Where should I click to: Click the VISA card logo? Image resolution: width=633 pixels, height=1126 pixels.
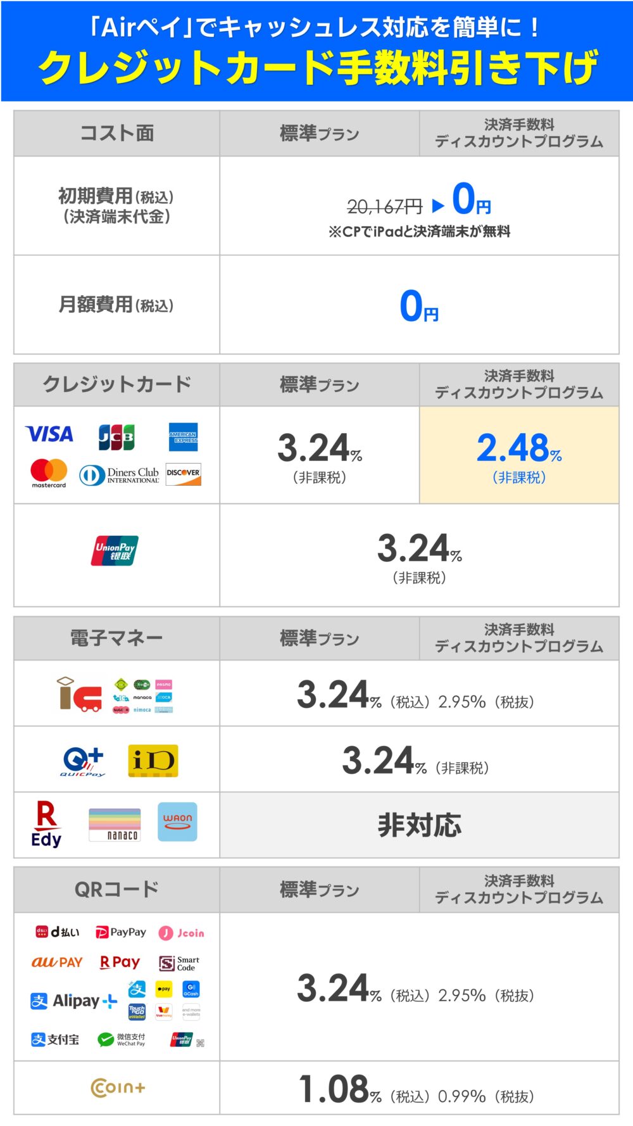pyautogui.click(x=49, y=434)
